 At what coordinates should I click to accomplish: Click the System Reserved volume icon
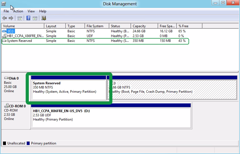tap(4, 41)
